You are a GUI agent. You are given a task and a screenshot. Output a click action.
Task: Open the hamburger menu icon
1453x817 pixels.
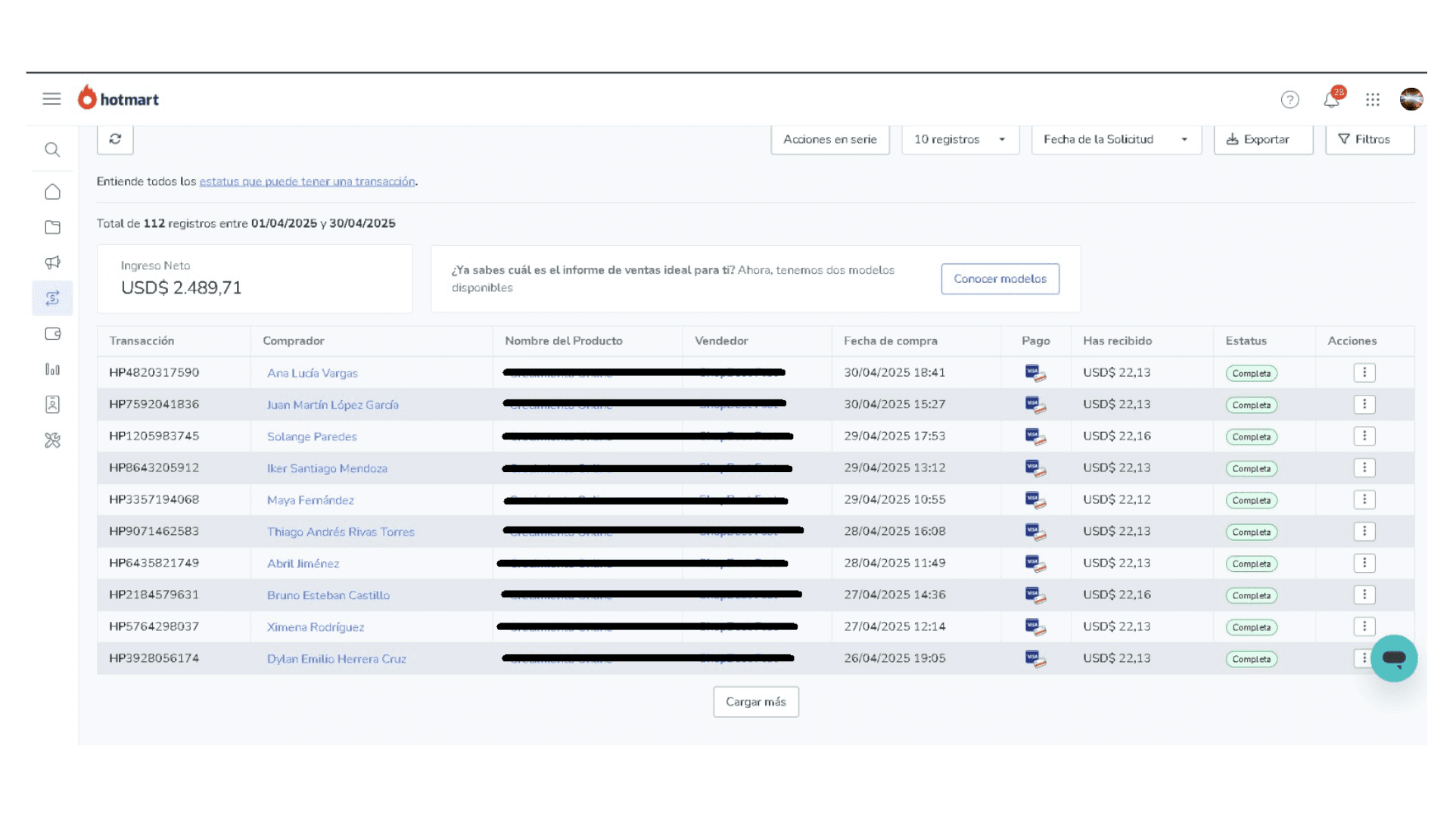51,99
